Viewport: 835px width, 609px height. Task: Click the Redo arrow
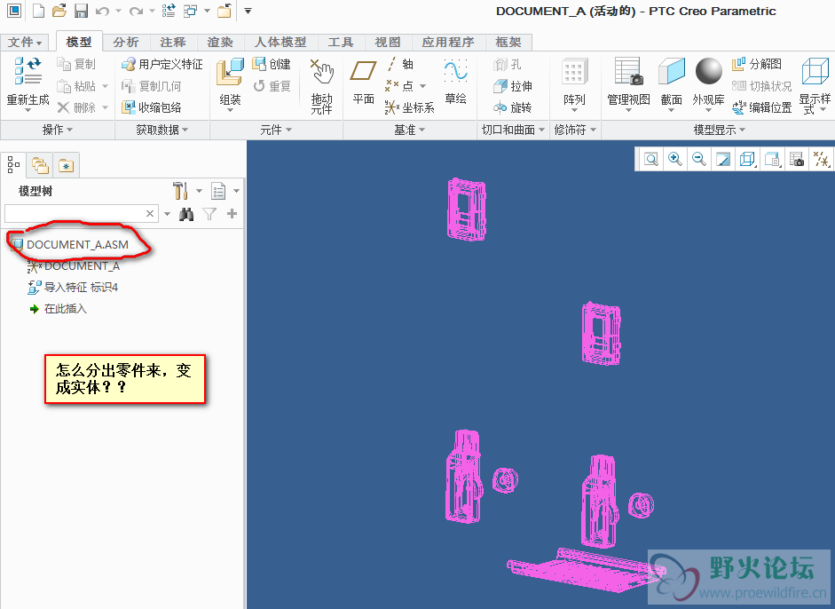pyautogui.click(x=137, y=11)
